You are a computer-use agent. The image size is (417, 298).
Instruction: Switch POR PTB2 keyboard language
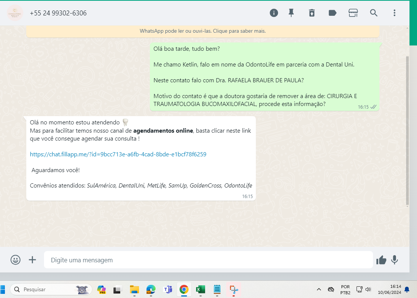(x=345, y=289)
